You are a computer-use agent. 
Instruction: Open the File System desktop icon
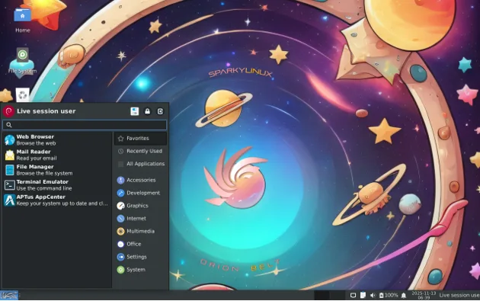tap(22, 61)
